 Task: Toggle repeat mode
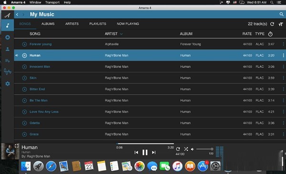[x=178, y=149]
